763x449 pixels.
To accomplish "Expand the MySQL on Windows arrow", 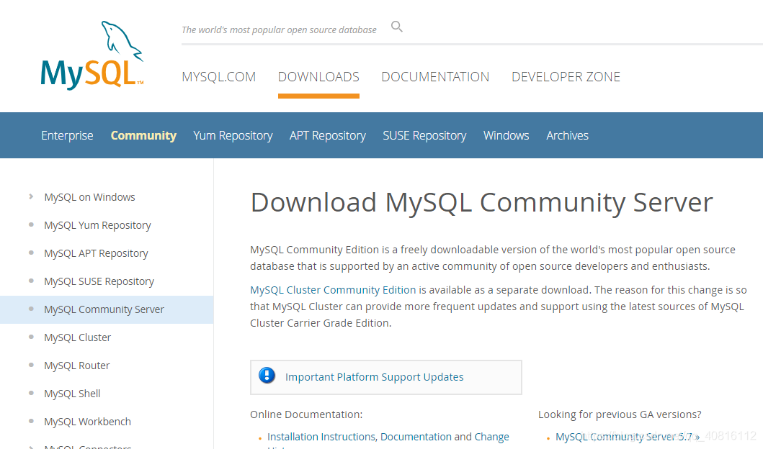I will [31, 197].
